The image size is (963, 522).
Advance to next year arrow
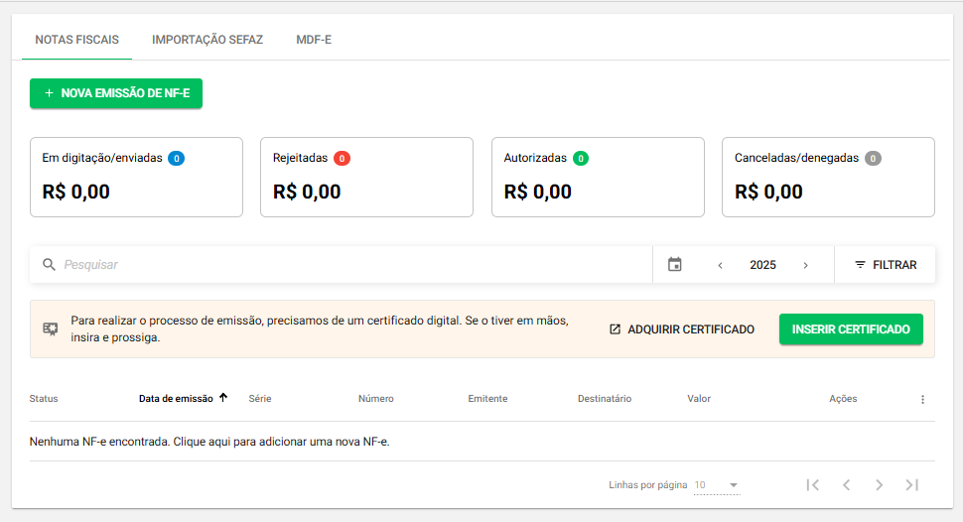805,265
